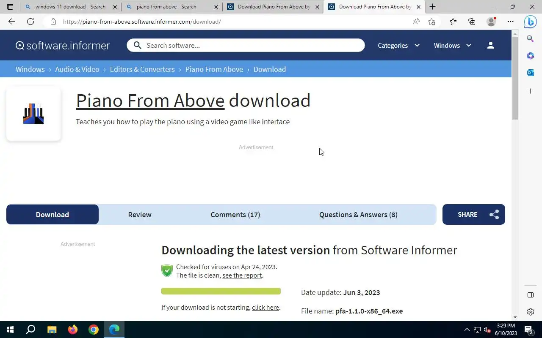Click 'see the report' link
This screenshot has height=338, width=542.
coord(242,275)
